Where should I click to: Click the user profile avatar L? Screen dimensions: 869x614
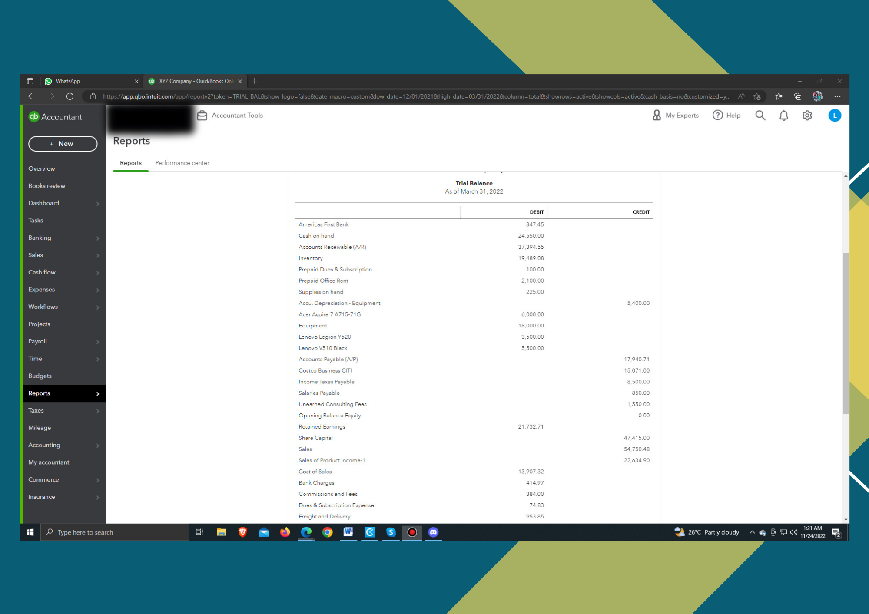(x=834, y=116)
